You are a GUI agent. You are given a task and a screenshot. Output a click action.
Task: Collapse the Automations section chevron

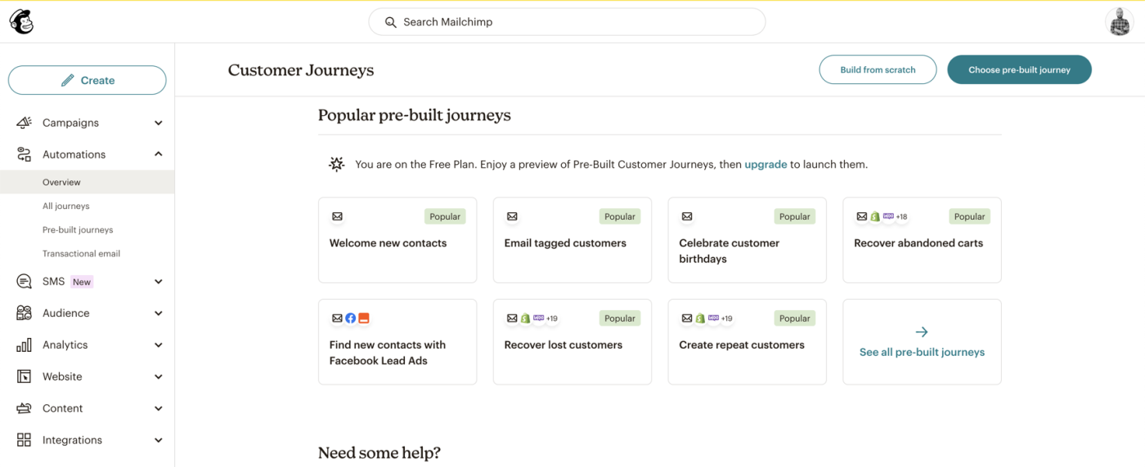158,154
